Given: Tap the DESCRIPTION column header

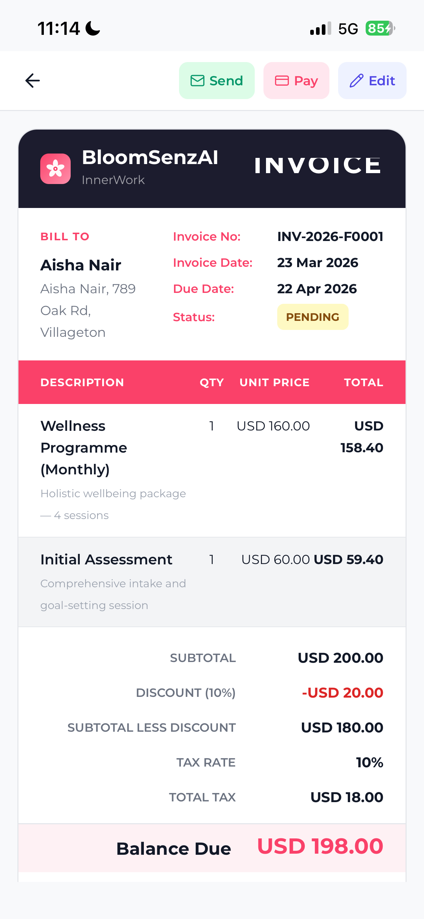Looking at the screenshot, I should pos(82,383).
